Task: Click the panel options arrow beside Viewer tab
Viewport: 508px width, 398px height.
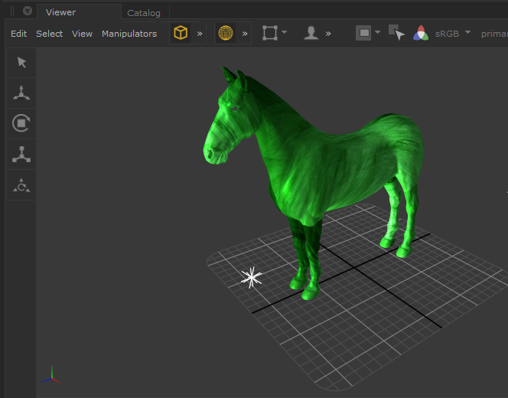Action: coord(28,11)
